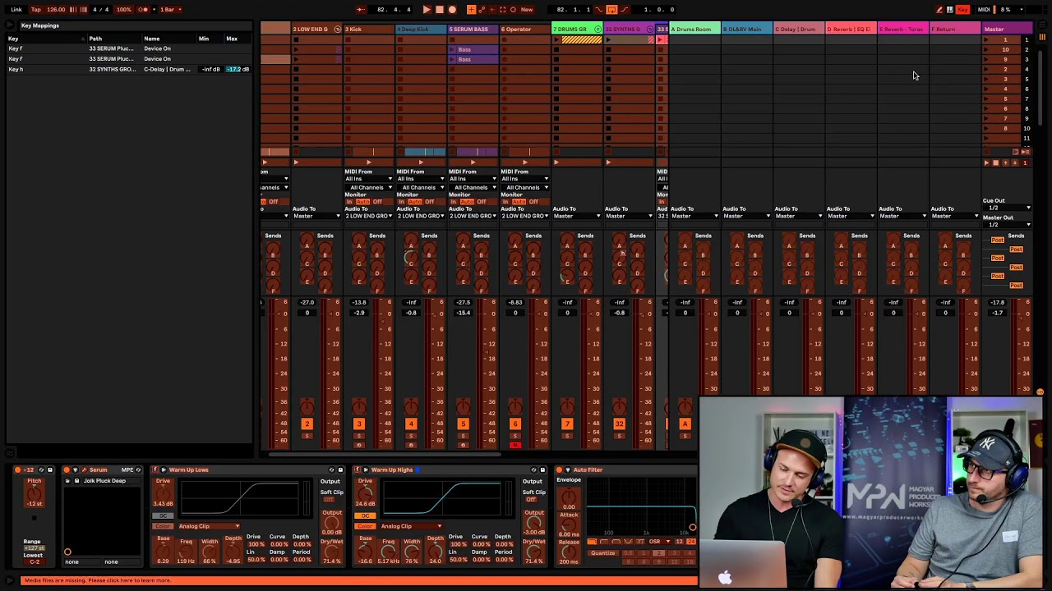
Task: Toggle Color button in Warm Up Lows
Action: click(162, 526)
